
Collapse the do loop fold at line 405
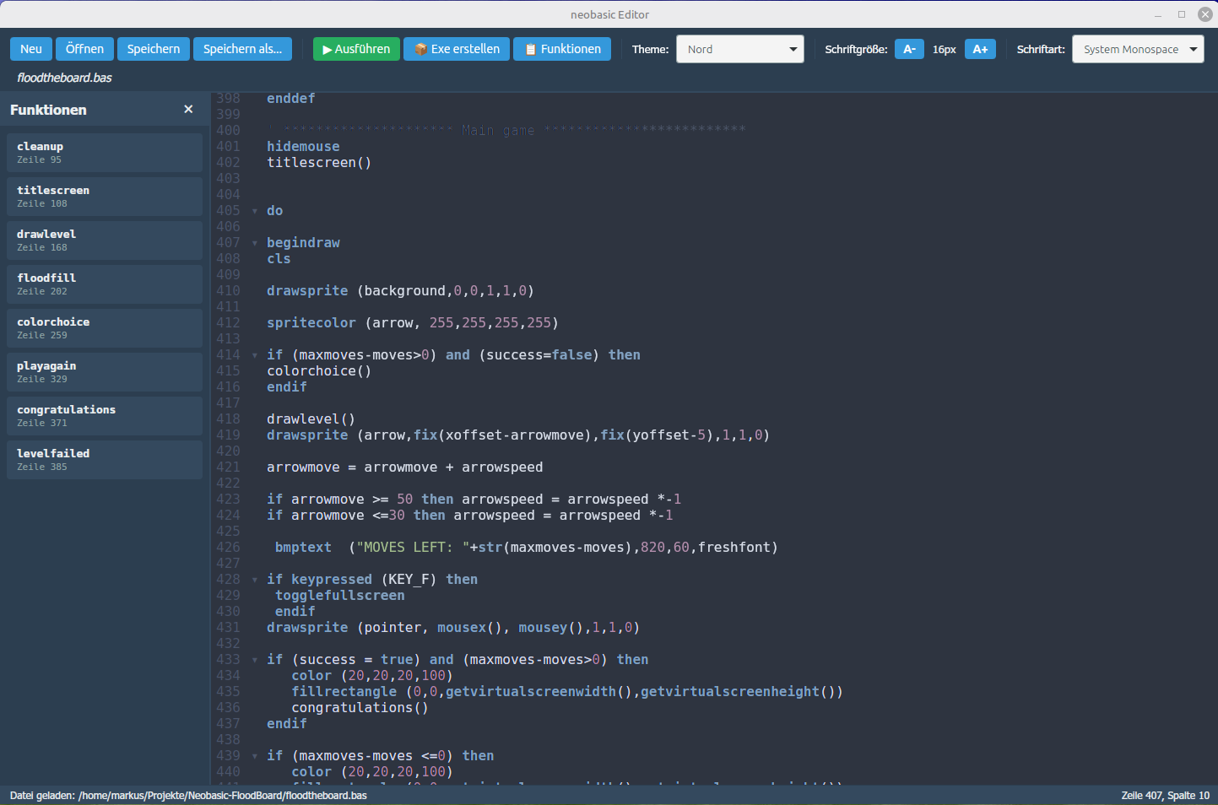coord(255,211)
